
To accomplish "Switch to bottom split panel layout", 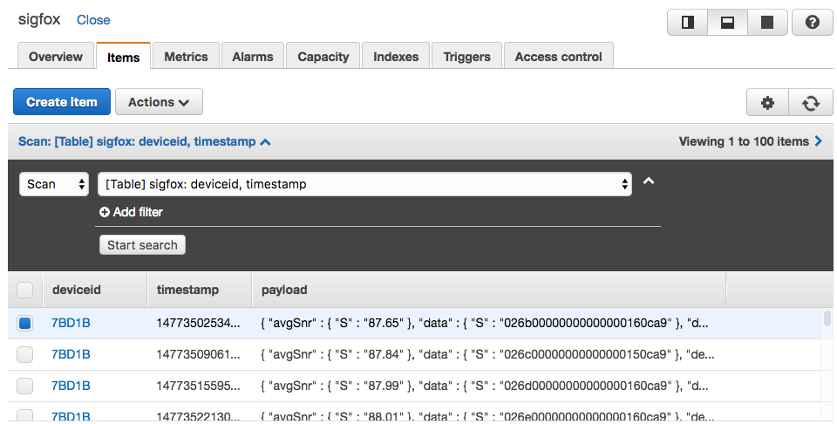I will pos(727,22).
